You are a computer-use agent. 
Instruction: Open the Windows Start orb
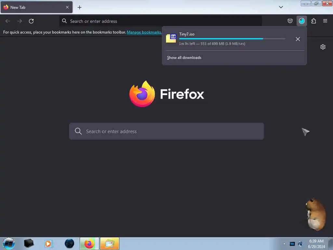pos(8,243)
